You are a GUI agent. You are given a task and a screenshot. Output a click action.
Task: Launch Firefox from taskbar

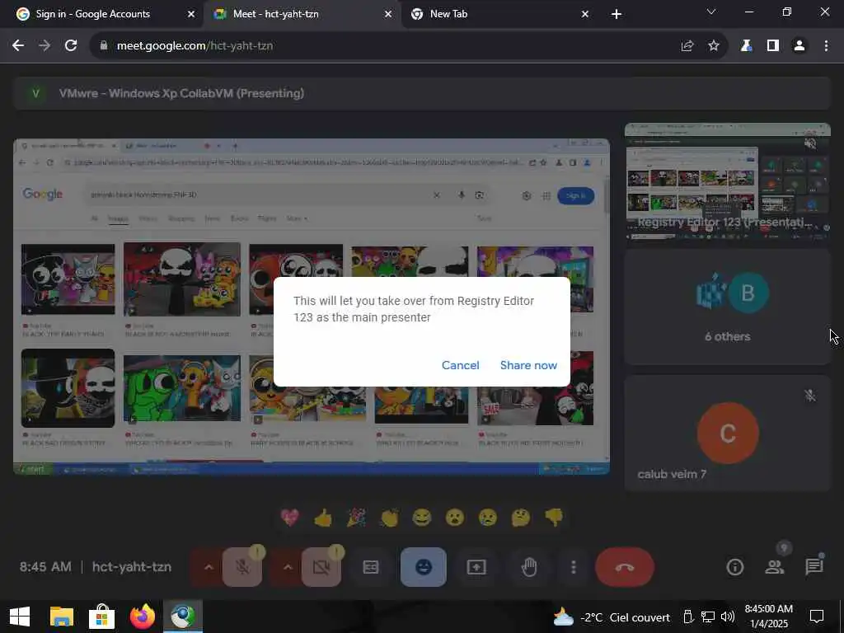pos(142,617)
